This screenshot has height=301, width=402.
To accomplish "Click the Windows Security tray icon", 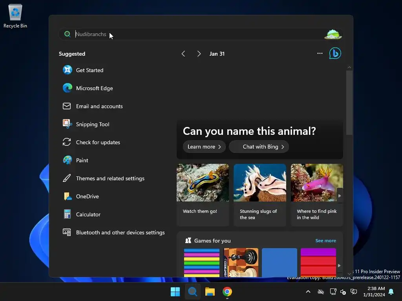I will (354, 292).
